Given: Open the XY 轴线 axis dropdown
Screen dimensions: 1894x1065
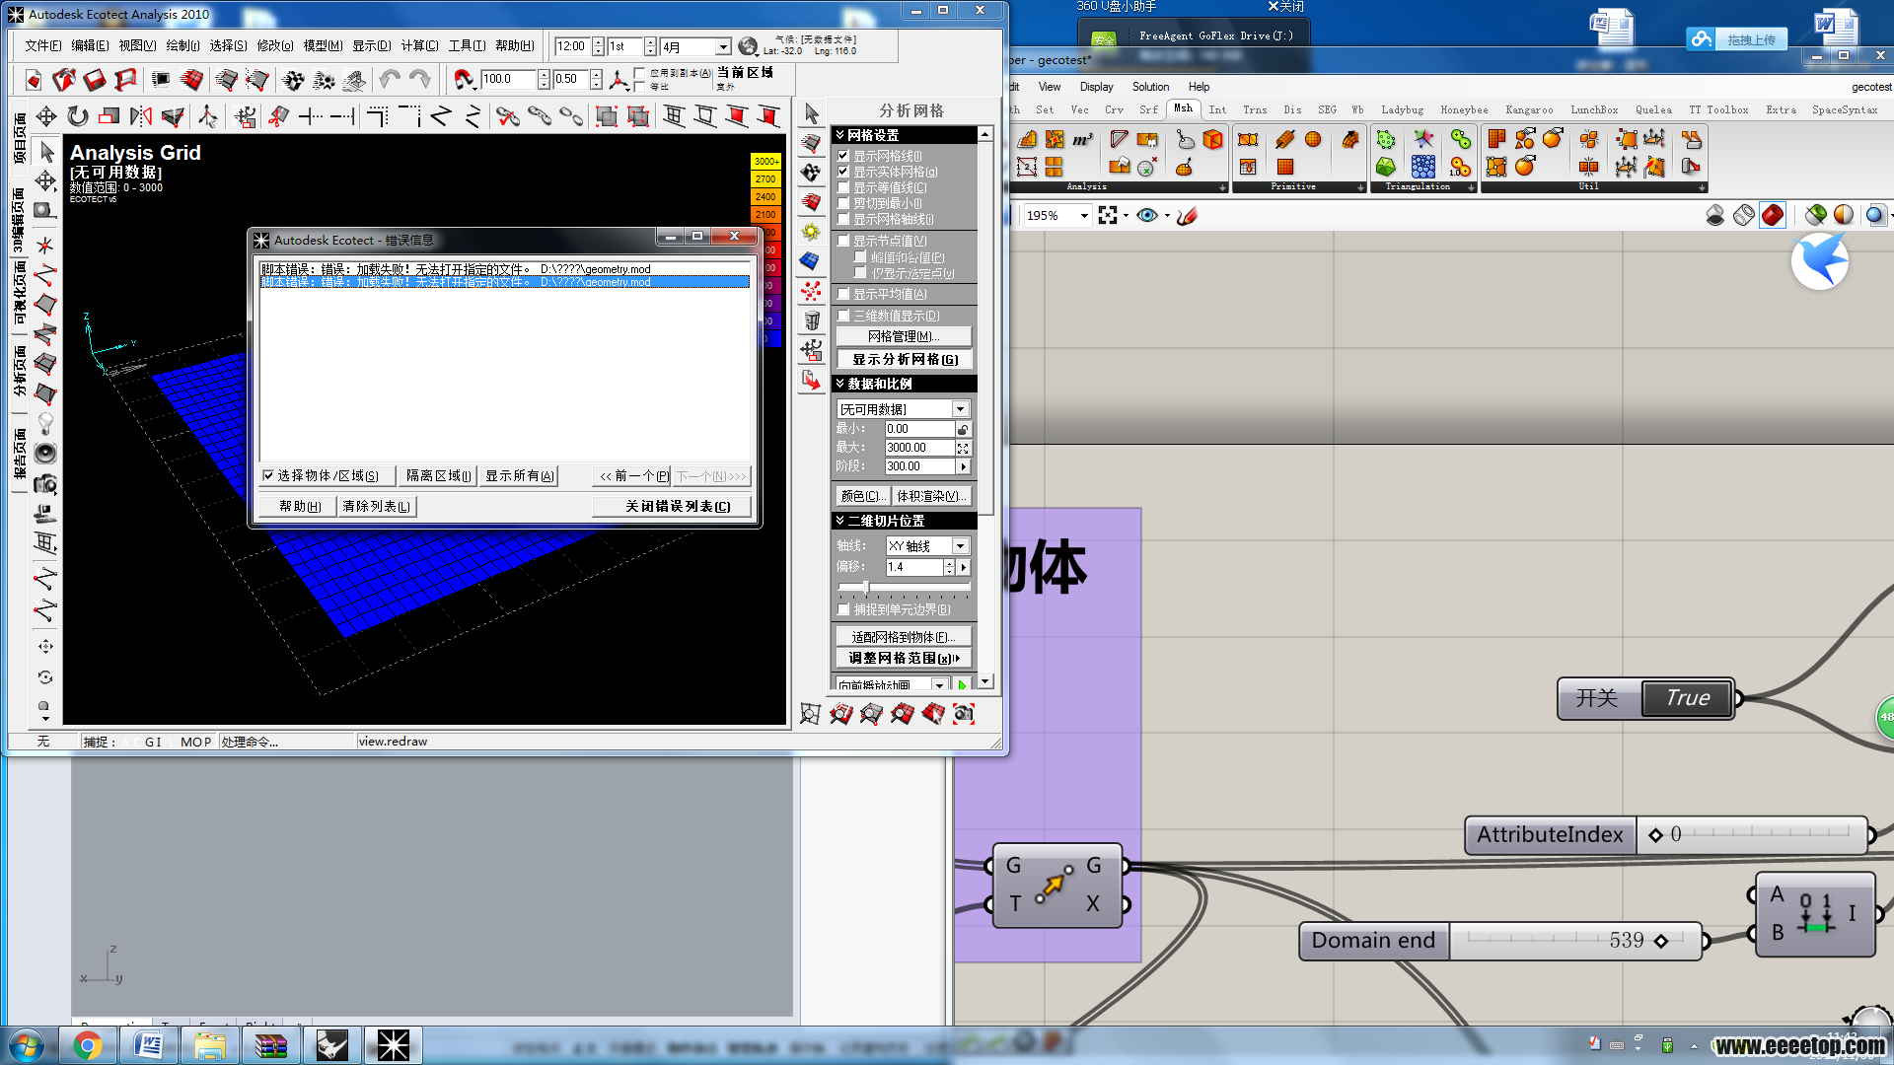Looking at the screenshot, I should click(x=959, y=546).
